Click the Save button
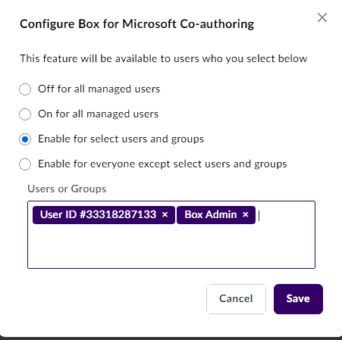Screen dimensions: 342x340 tap(298, 299)
